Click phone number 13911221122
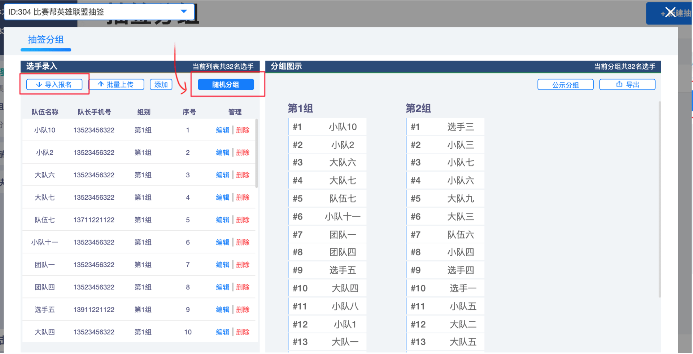The width and height of the screenshot is (693, 354). point(94,310)
